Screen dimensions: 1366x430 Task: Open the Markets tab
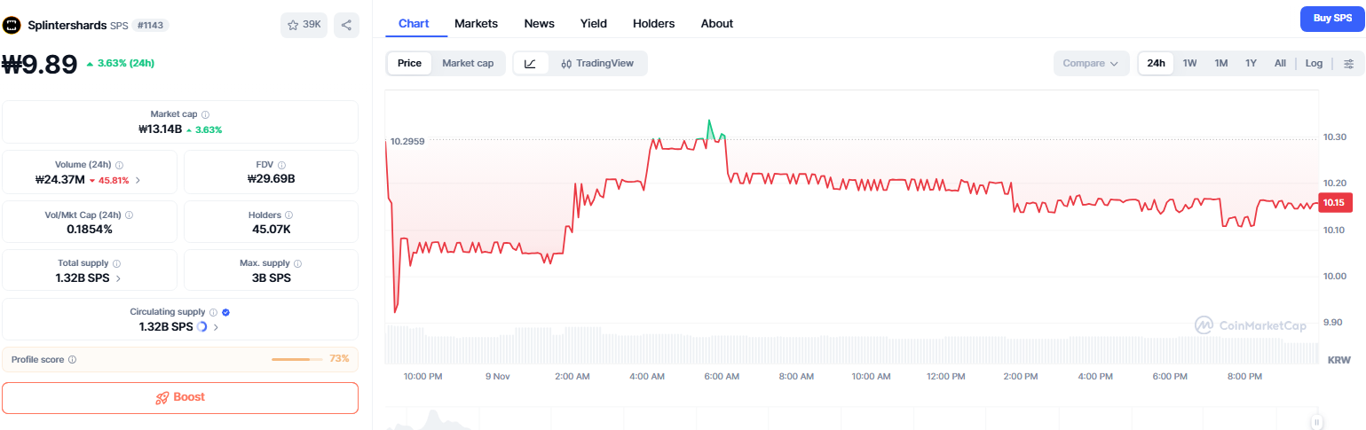[x=476, y=23]
